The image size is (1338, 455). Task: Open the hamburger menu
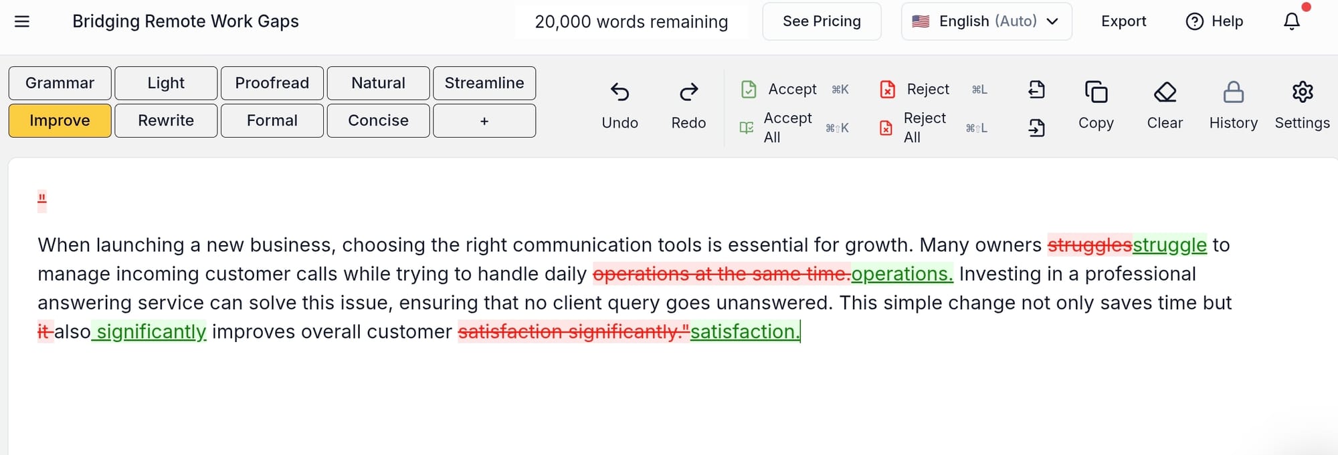(22, 21)
